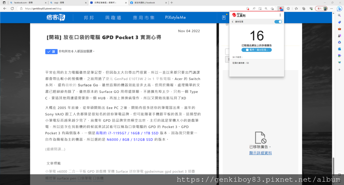This screenshot has width=344, height=185.
Task: Open Edge Settings and more menu
Action: pyautogui.click(x=332, y=8)
